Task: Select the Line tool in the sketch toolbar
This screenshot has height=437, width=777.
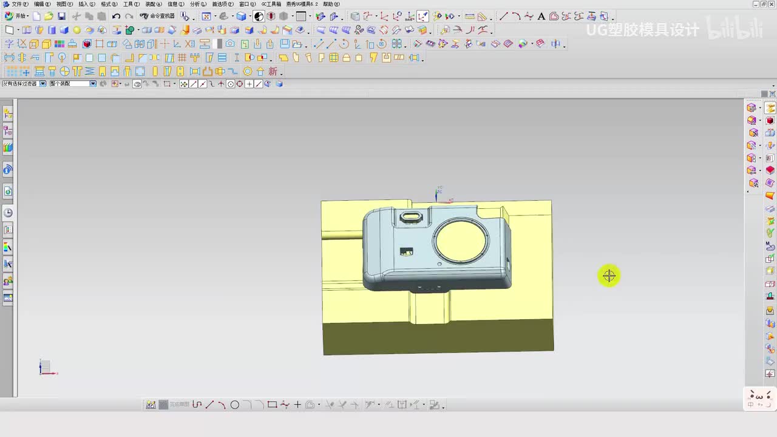Action: pos(209,405)
